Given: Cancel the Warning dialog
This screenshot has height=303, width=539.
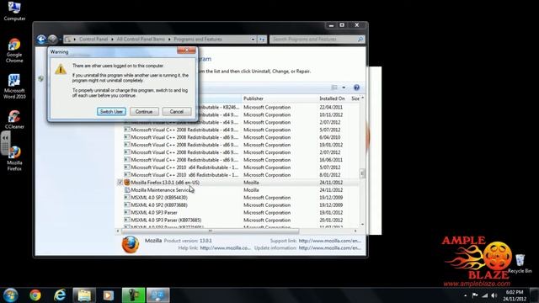Looking at the screenshot, I should (176, 112).
